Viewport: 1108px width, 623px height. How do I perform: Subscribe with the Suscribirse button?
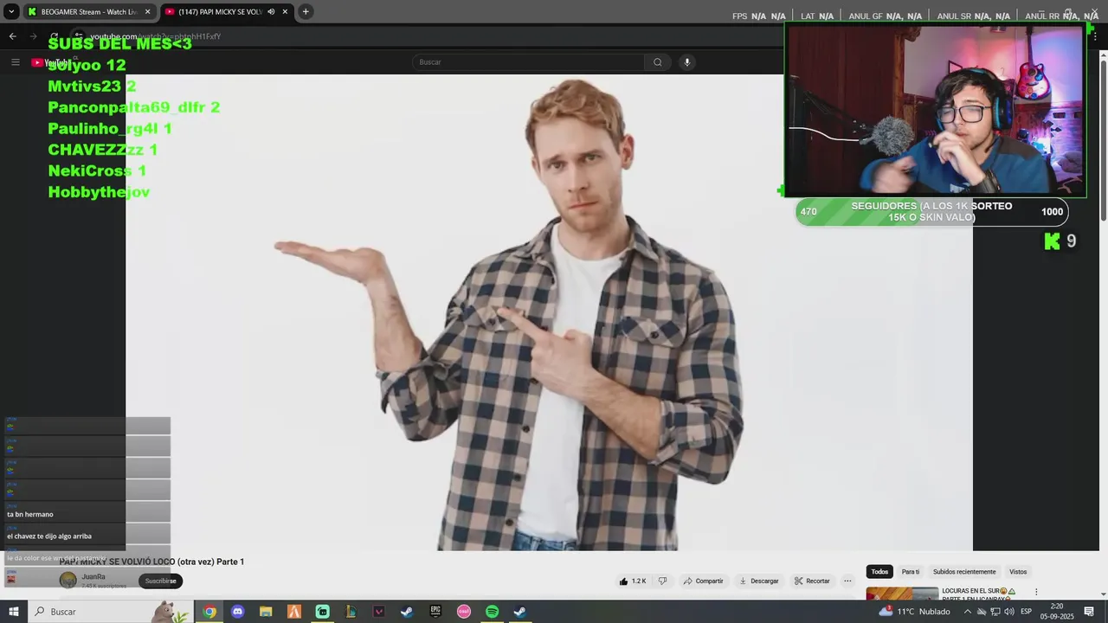160,581
